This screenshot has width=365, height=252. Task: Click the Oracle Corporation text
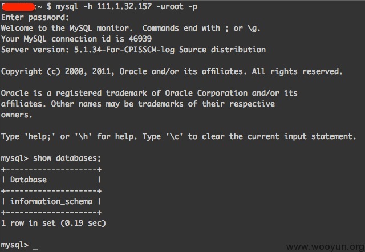(x=206, y=93)
